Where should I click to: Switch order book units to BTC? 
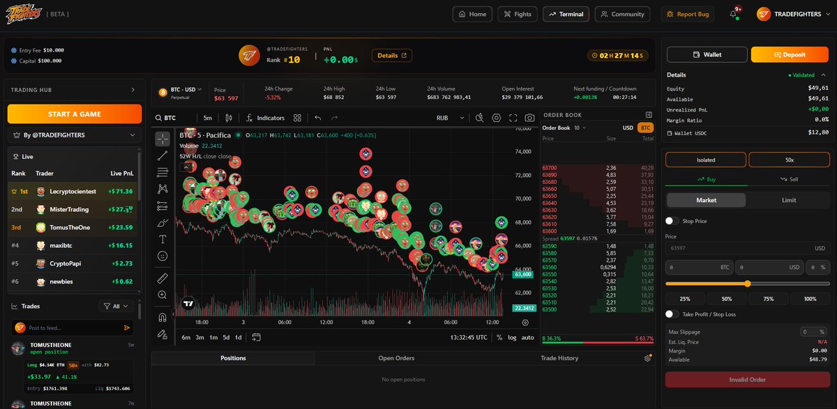(x=645, y=128)
